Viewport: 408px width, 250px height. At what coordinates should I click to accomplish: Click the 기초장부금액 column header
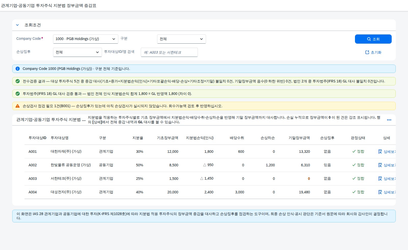168,138
